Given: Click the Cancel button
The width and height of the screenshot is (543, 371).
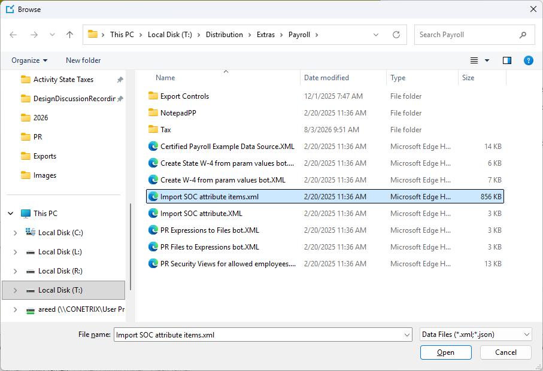Looking at the screenshot, I should point(506,352).
